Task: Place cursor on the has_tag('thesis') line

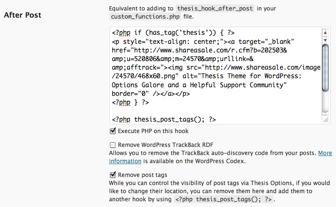Action: [173, 33]
